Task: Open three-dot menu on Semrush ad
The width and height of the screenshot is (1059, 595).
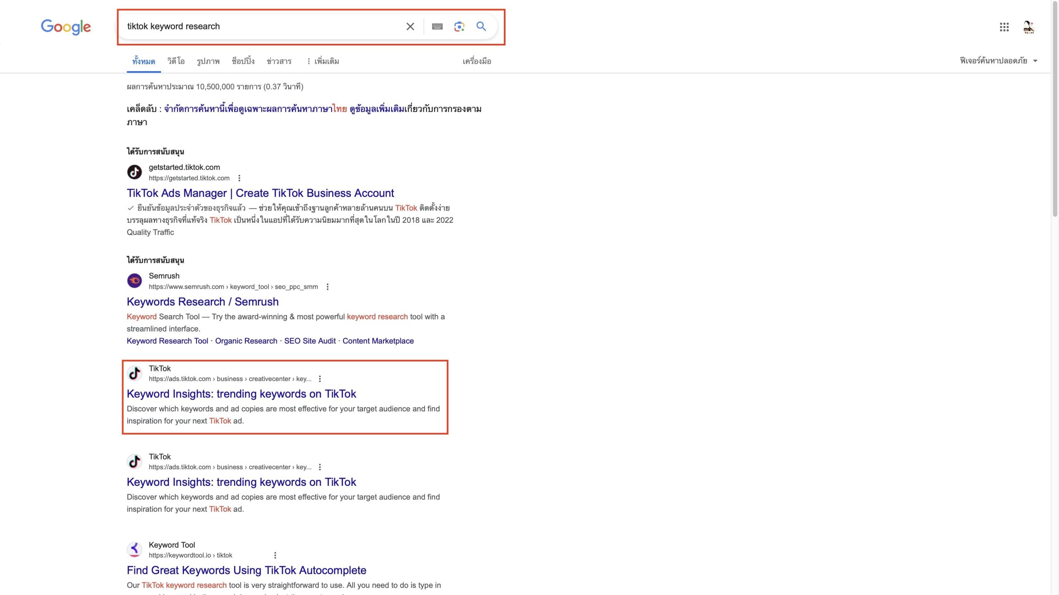Action: pos(328,287)
